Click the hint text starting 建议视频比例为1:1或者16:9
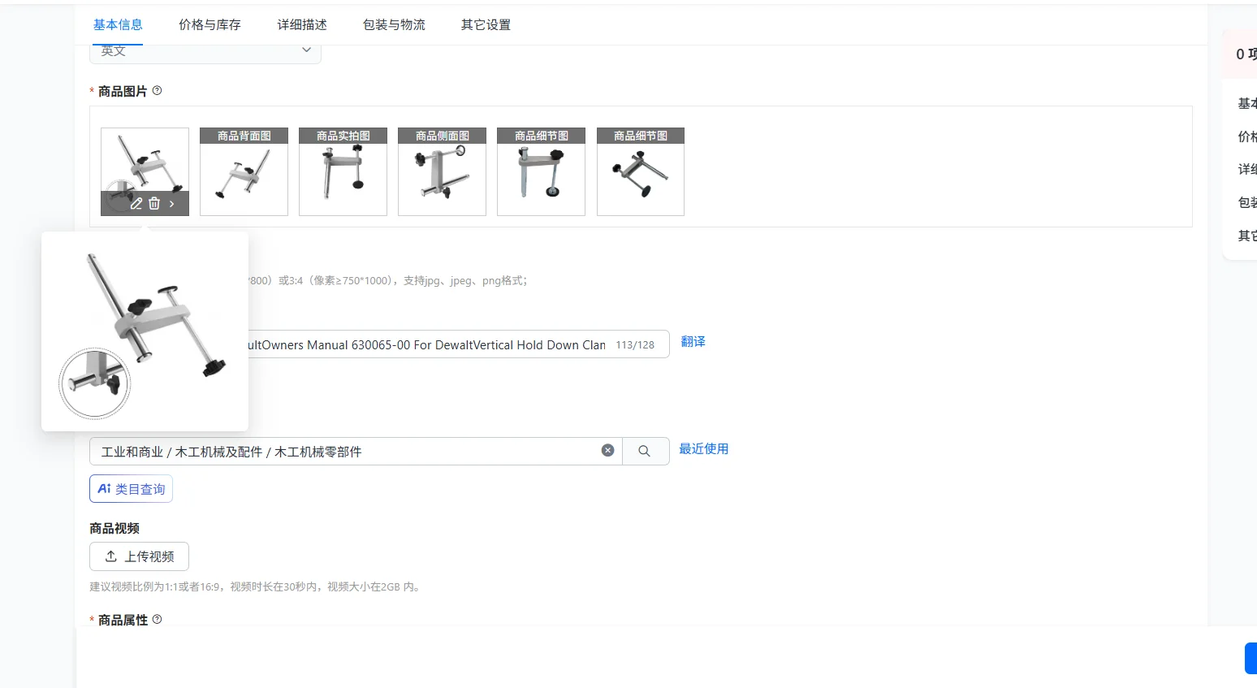Image resolution: width=1257 pixels, height=688 pixels. coord(257,586)
